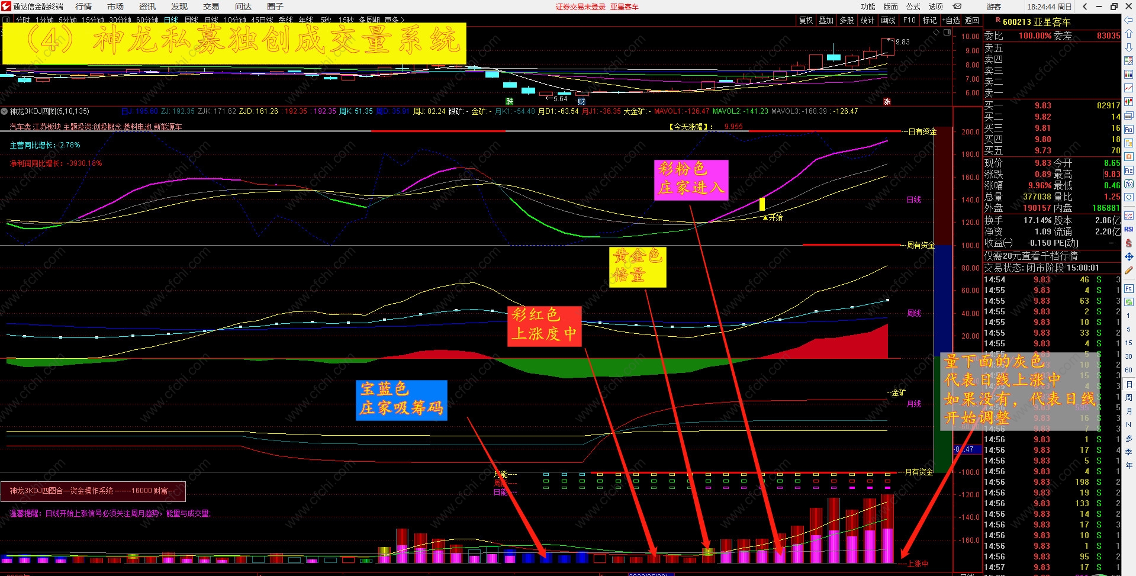The height and width of the screenshot is (576, 1136).
Task: Open the 标记 mark dropdown
Action: pos(929,20)
